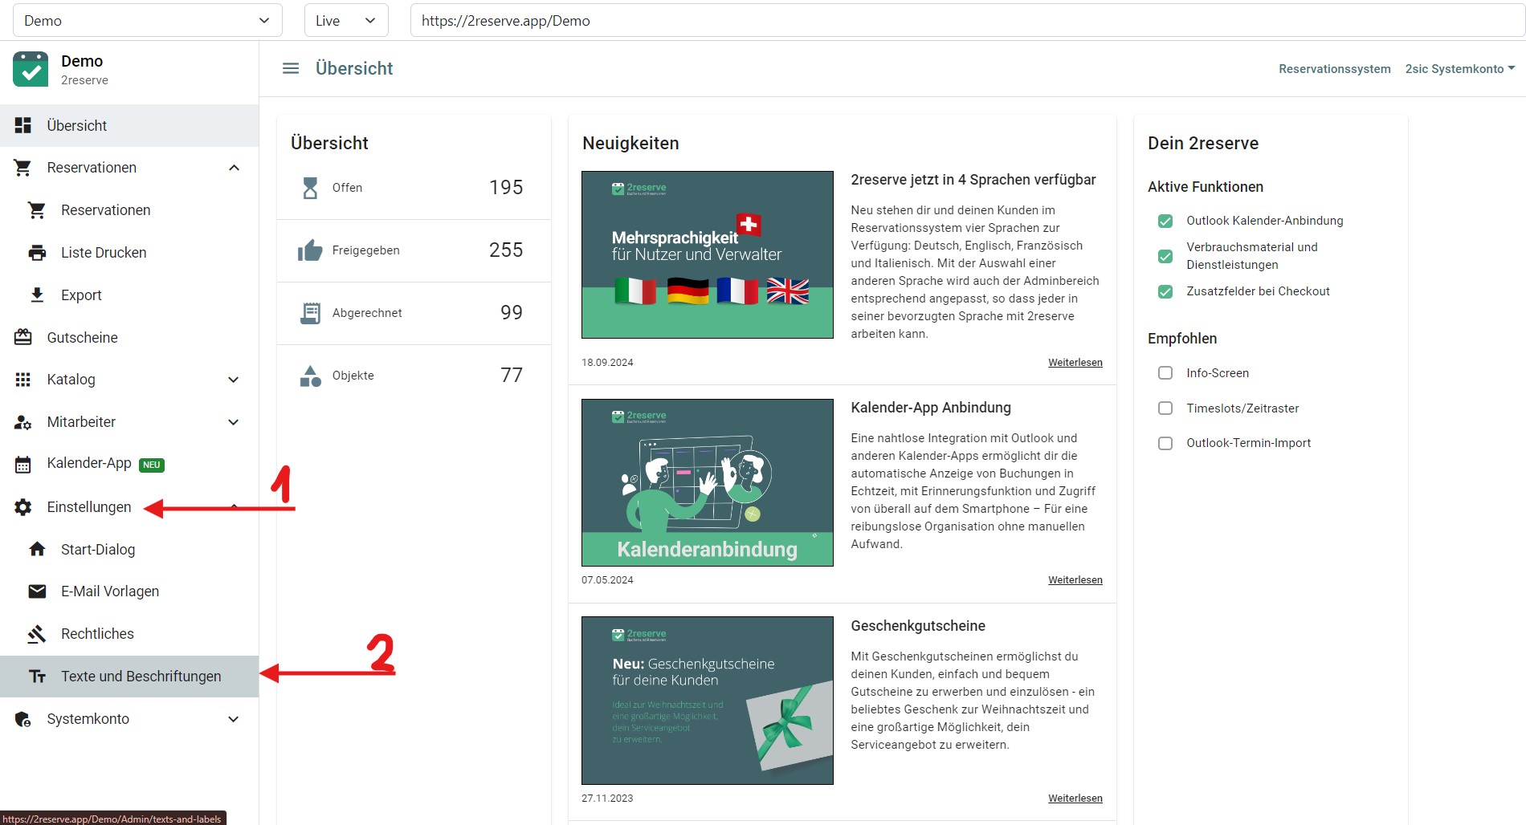Open E-Mail Vorlagen settings page
Screen dimensions: 1526x825
click(x=110, y=591)
